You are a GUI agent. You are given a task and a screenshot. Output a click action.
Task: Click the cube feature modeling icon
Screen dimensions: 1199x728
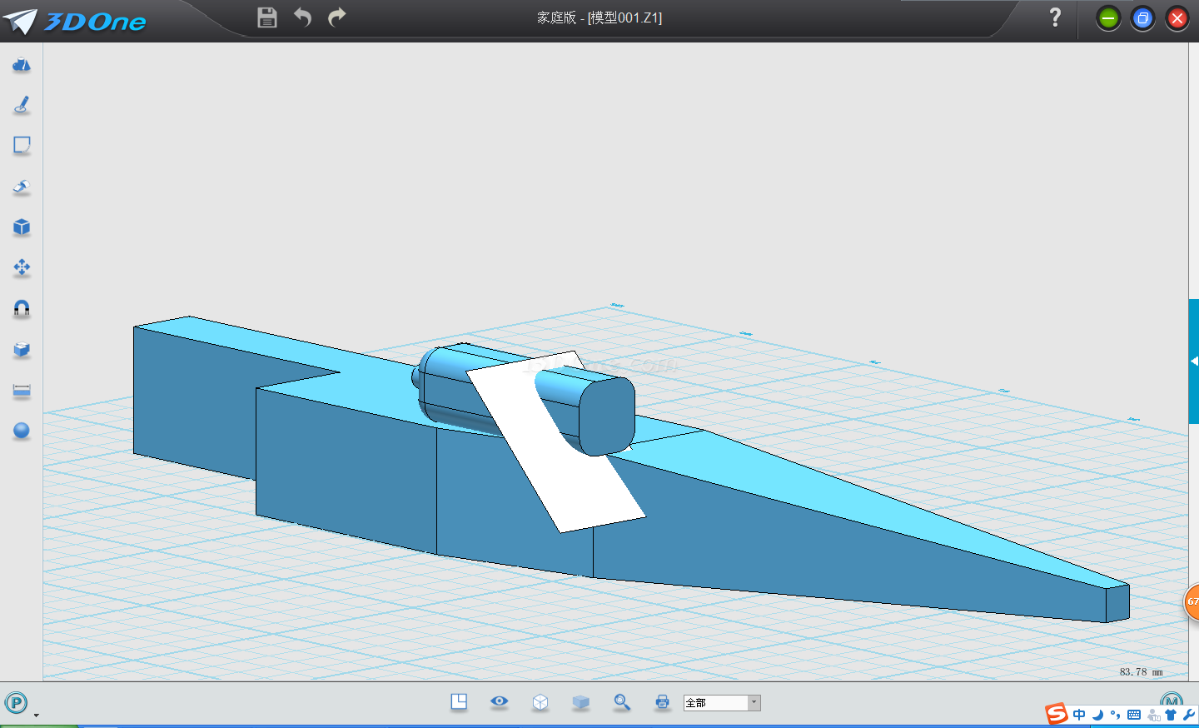click(22, 227)
